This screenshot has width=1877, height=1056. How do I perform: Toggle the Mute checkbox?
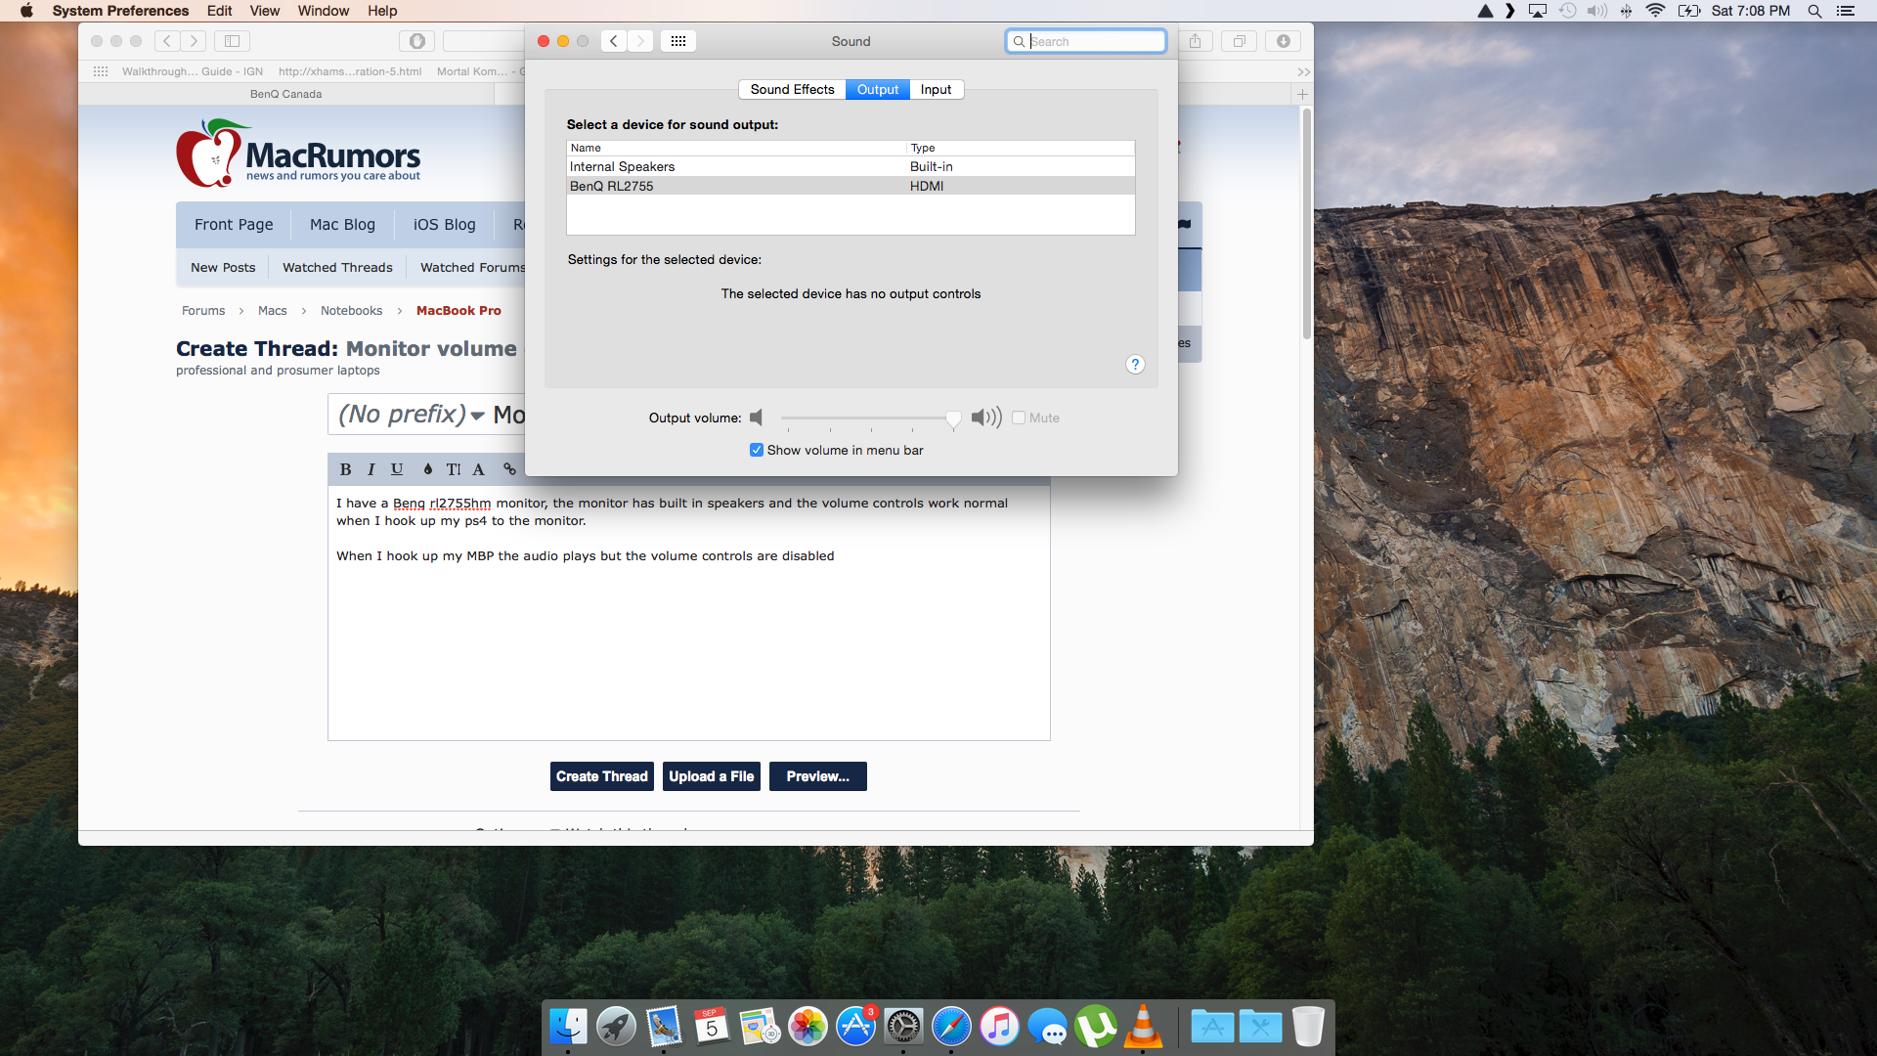tap(1019, 418)
